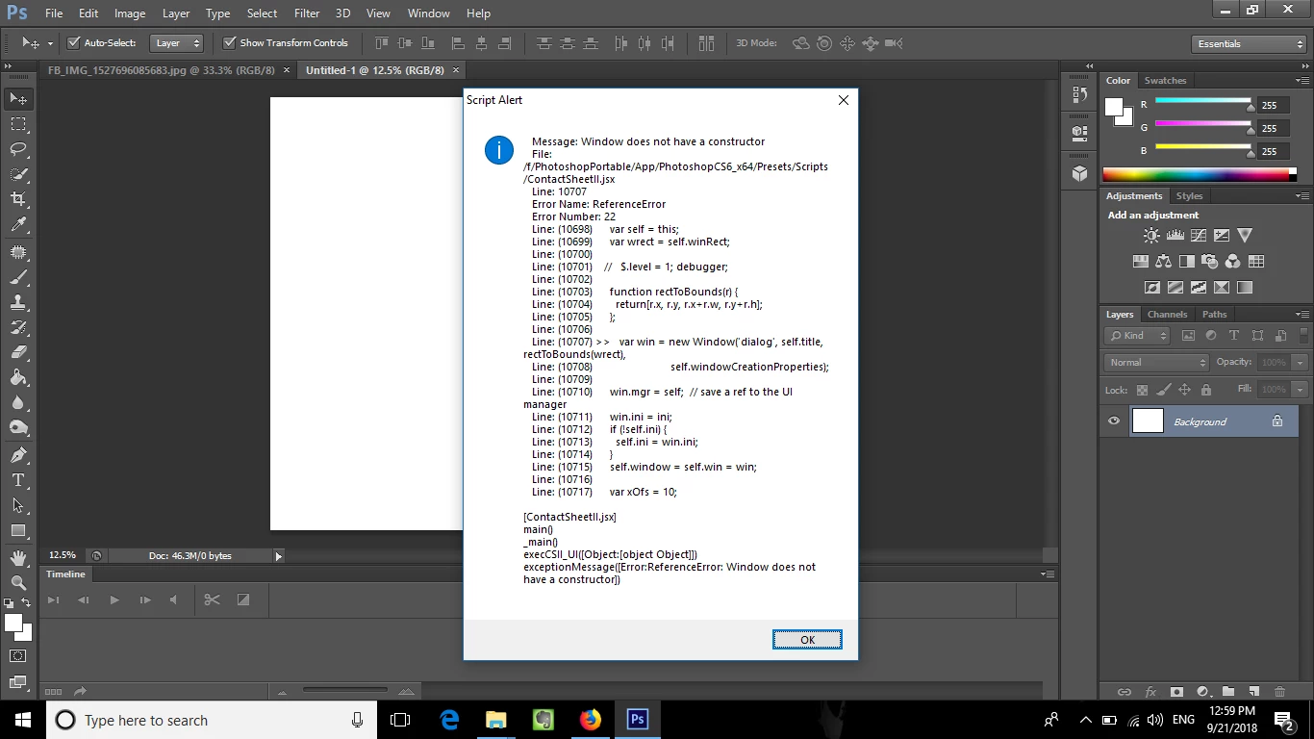Open the Color panel flyout menu
Image resolution: width=1314 pixels, height=739 pixels.
point(1302,80)
